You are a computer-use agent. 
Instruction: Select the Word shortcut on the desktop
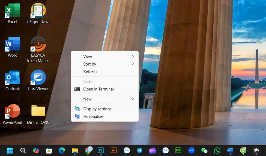coord(12,47)
